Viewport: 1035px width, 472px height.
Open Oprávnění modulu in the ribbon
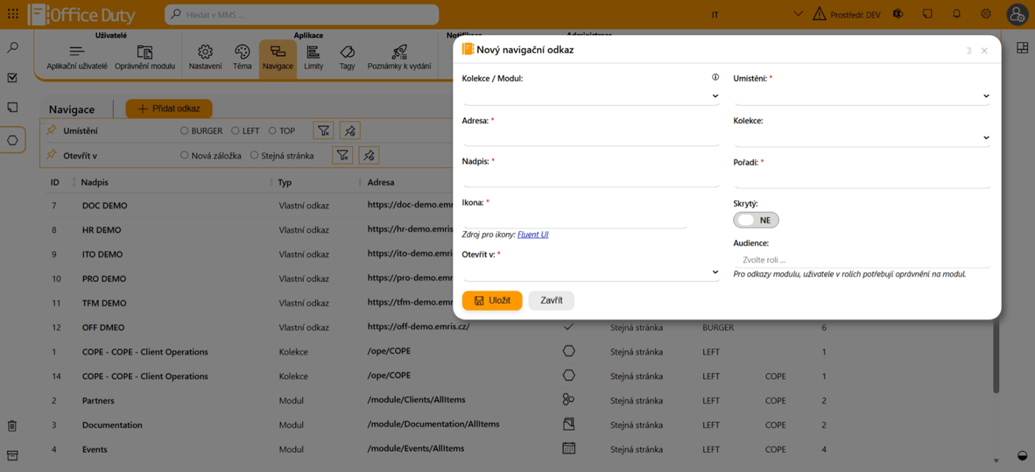pyautogui.click(x=145, y=58)
